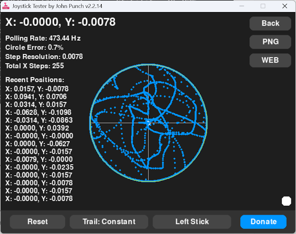Close the Joystick Tester window
The image size is (296, 234).
tap(285, 6)
